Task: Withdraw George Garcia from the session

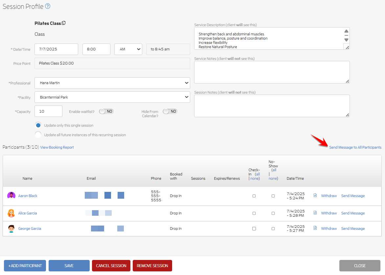Action: coord(329,229)
